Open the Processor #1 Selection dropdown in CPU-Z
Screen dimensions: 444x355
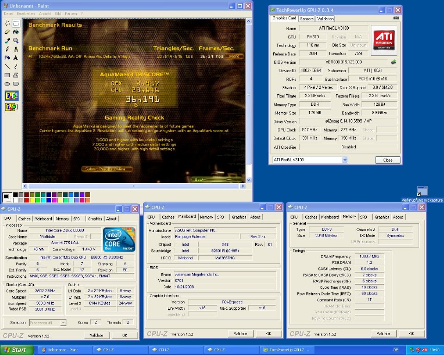coord(63,323)
